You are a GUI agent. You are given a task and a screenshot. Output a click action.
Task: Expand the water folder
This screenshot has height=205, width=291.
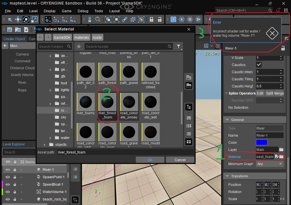(x=50, y=138)
